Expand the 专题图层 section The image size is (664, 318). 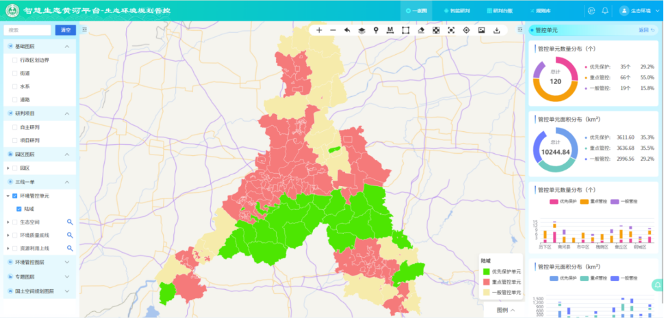coord(66,276)
